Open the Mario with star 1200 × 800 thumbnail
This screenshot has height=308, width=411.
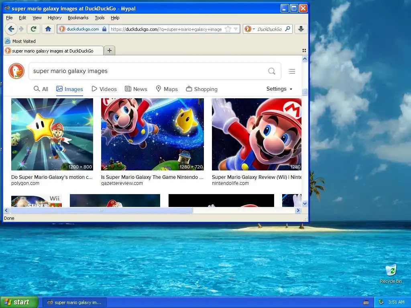coord(52,134)
